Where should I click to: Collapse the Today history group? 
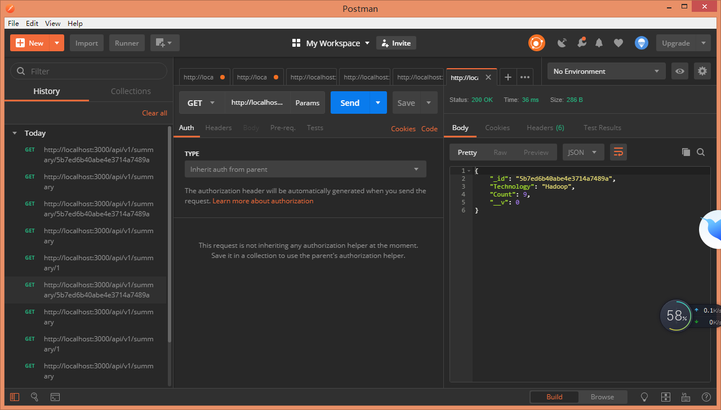[x=15, y=133]
